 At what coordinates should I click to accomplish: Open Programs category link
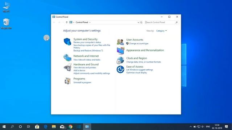pos(79,79)
